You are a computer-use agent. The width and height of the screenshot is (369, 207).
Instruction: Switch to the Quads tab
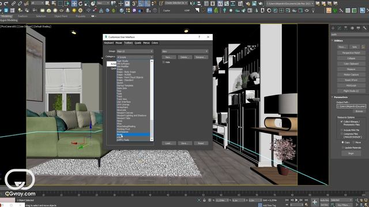[x=138, y=43]
